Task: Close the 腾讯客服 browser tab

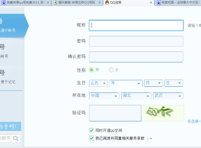Action: click(x=100, y=3)
